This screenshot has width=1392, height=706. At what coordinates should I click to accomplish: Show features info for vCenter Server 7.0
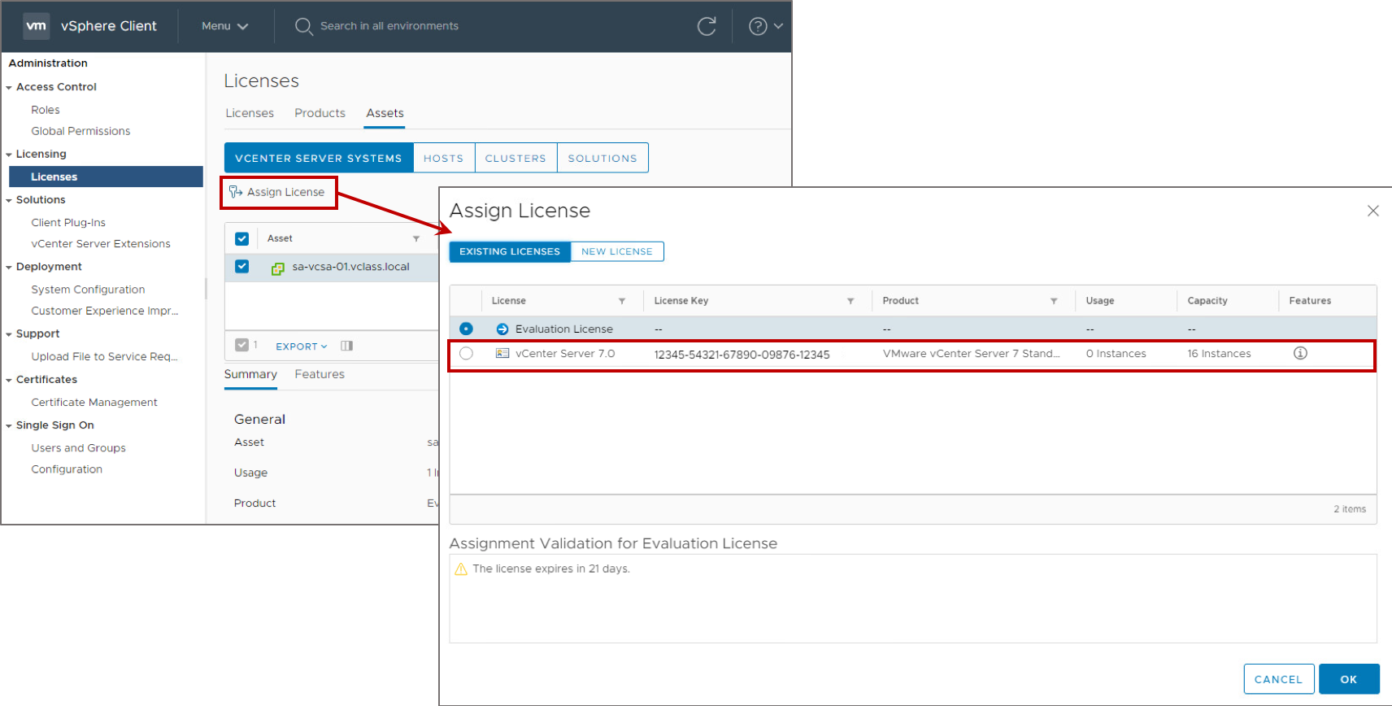pyautogui.click(x=1300, y=353)
